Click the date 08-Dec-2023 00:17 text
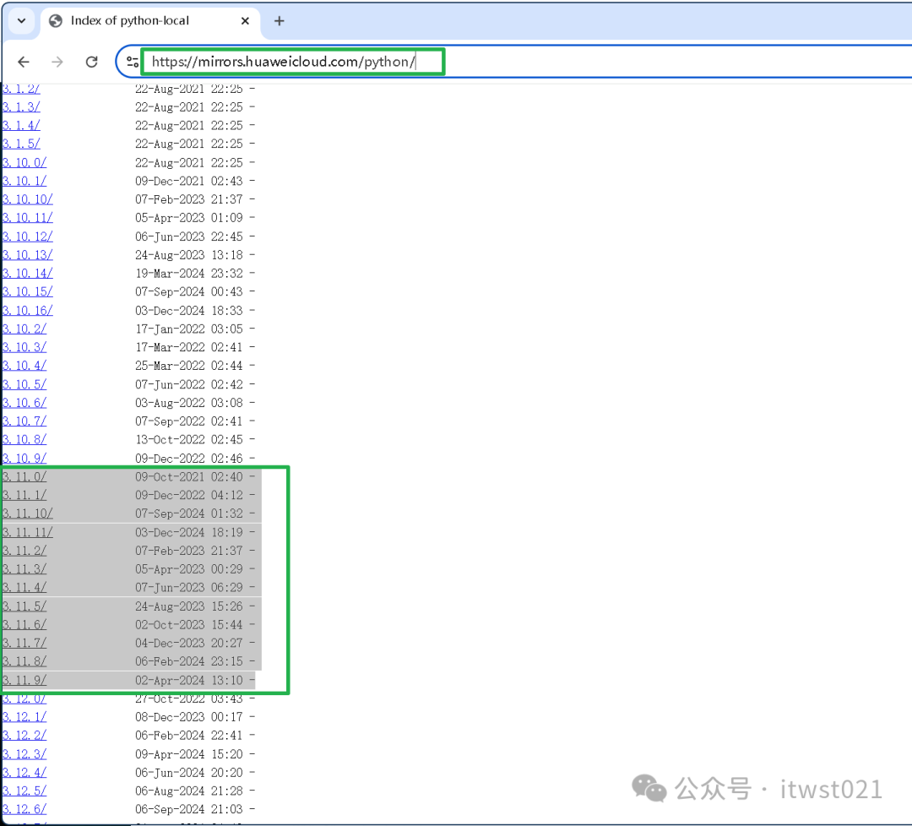The height and width of the screenshot is (826, 912). point(189,717)
